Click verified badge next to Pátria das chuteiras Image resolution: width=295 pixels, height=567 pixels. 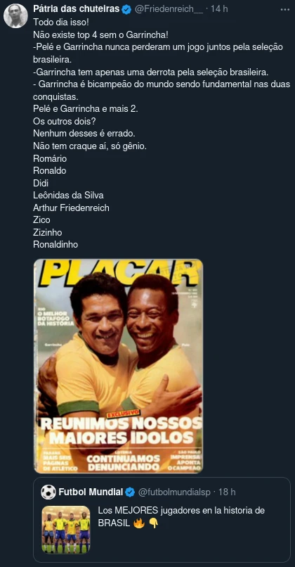click(x=126, y=9)
